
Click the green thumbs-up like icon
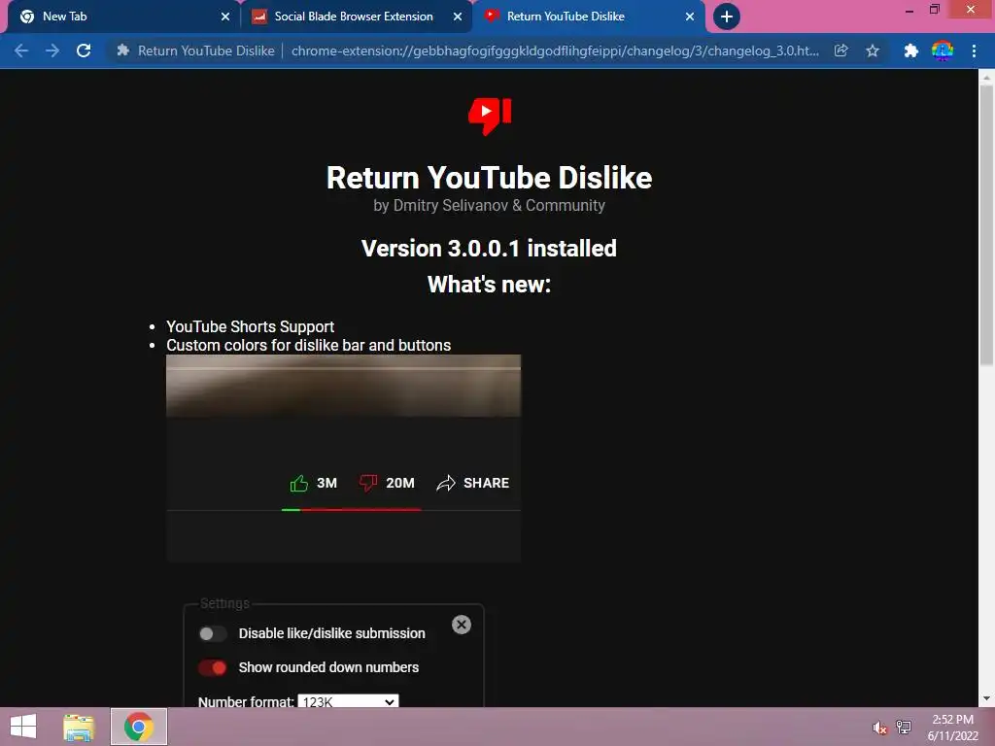coord(299,484)
